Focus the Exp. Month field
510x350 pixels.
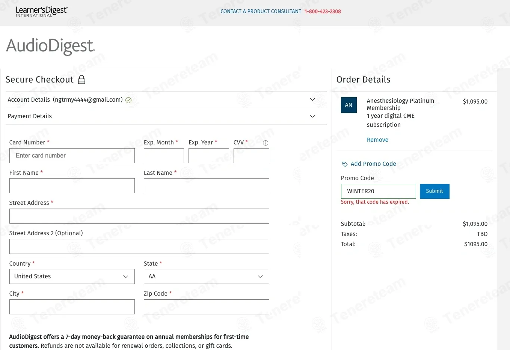pyautogui.click(x=164, y=156)
